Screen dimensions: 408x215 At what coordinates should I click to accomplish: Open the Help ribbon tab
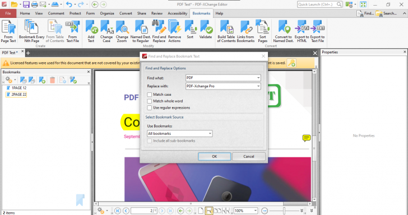pyautogui.click(x=219, y=13)
